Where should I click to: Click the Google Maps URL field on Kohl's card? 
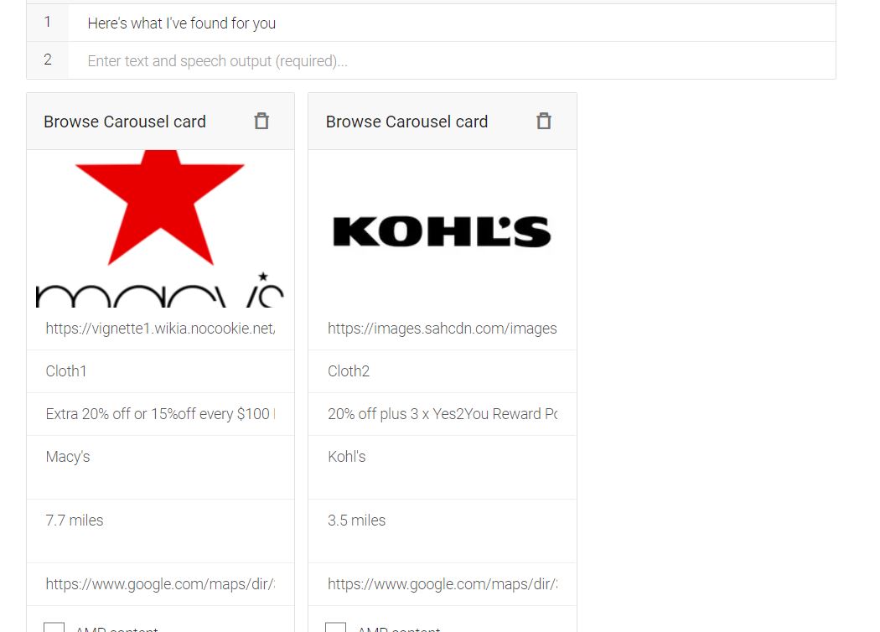coord(443,584)
